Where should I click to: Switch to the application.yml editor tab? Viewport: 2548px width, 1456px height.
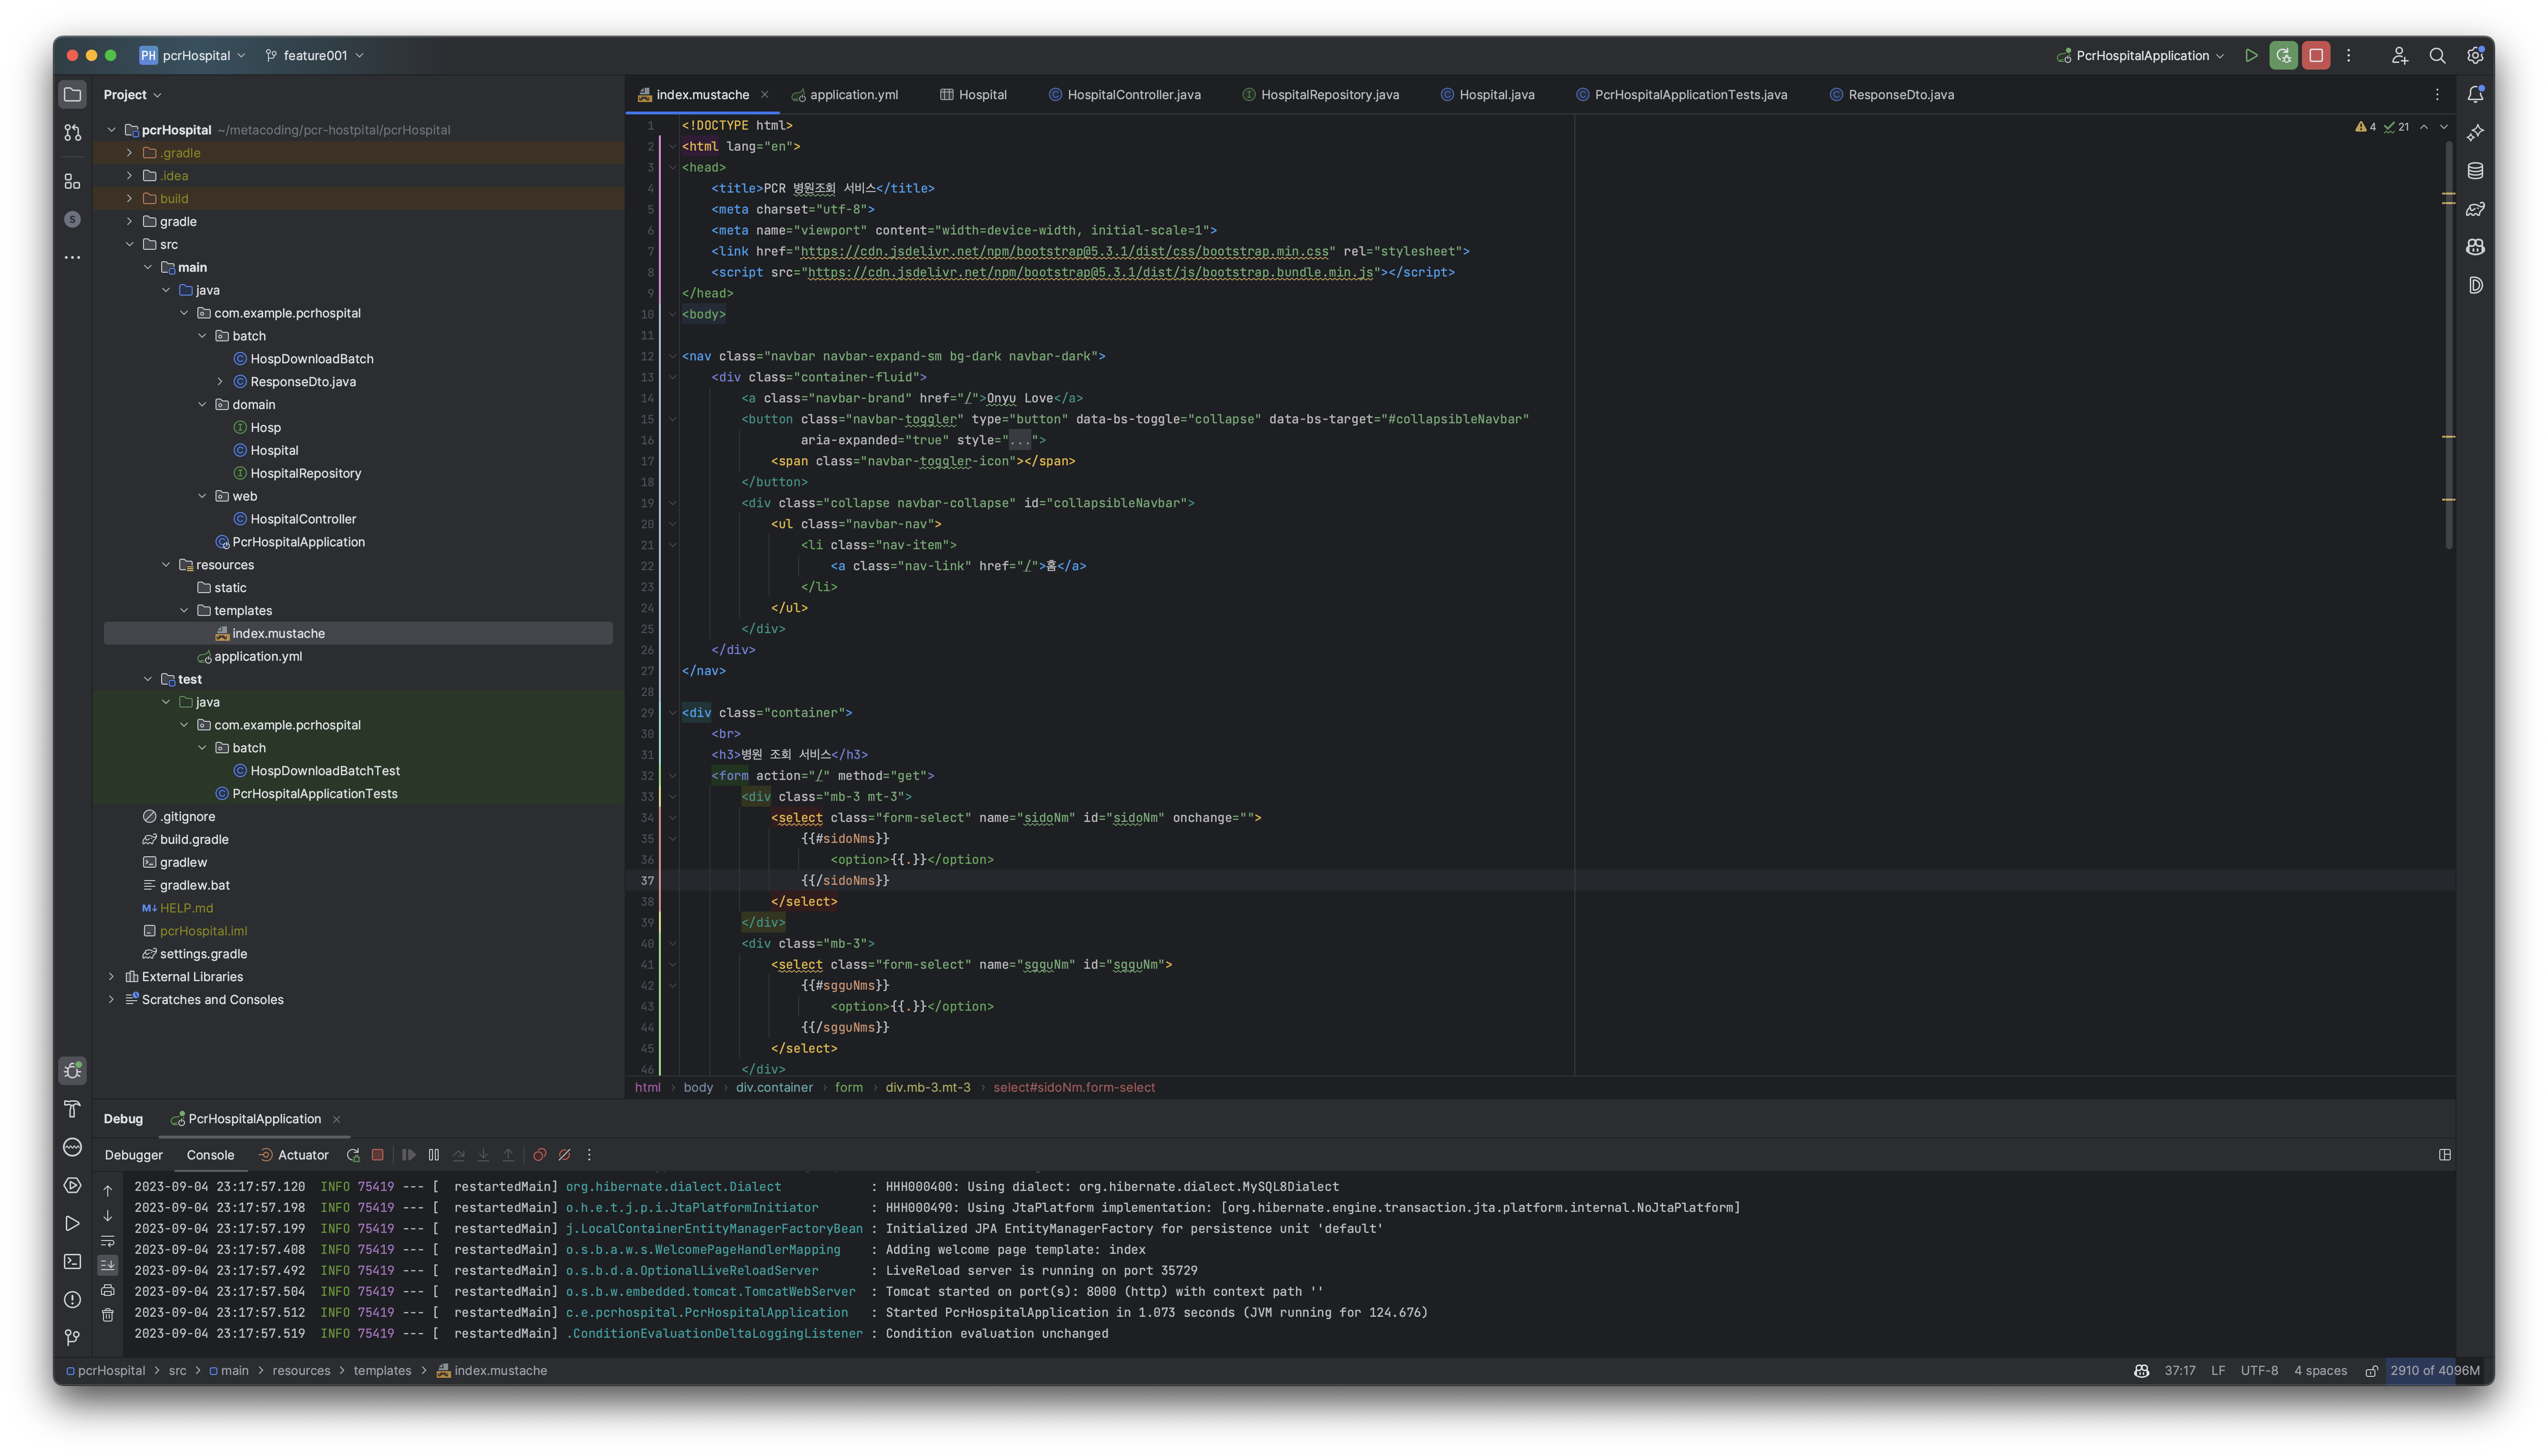tap(853, 95)
